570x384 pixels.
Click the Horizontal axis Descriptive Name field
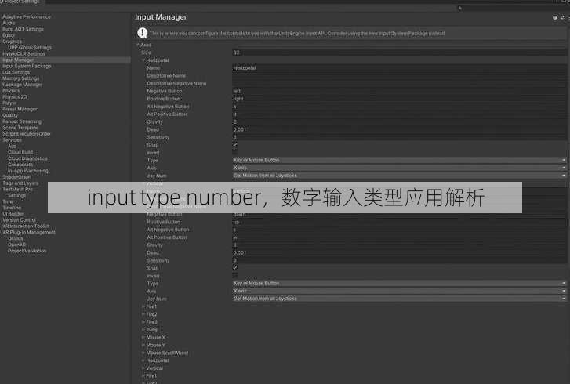click(x=400, y=75)
